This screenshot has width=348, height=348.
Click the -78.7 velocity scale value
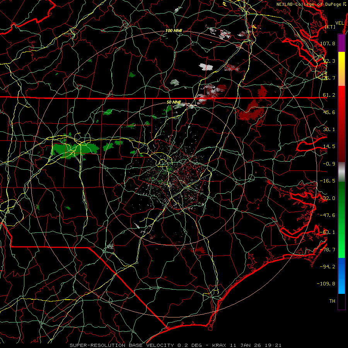coord(328,250)
